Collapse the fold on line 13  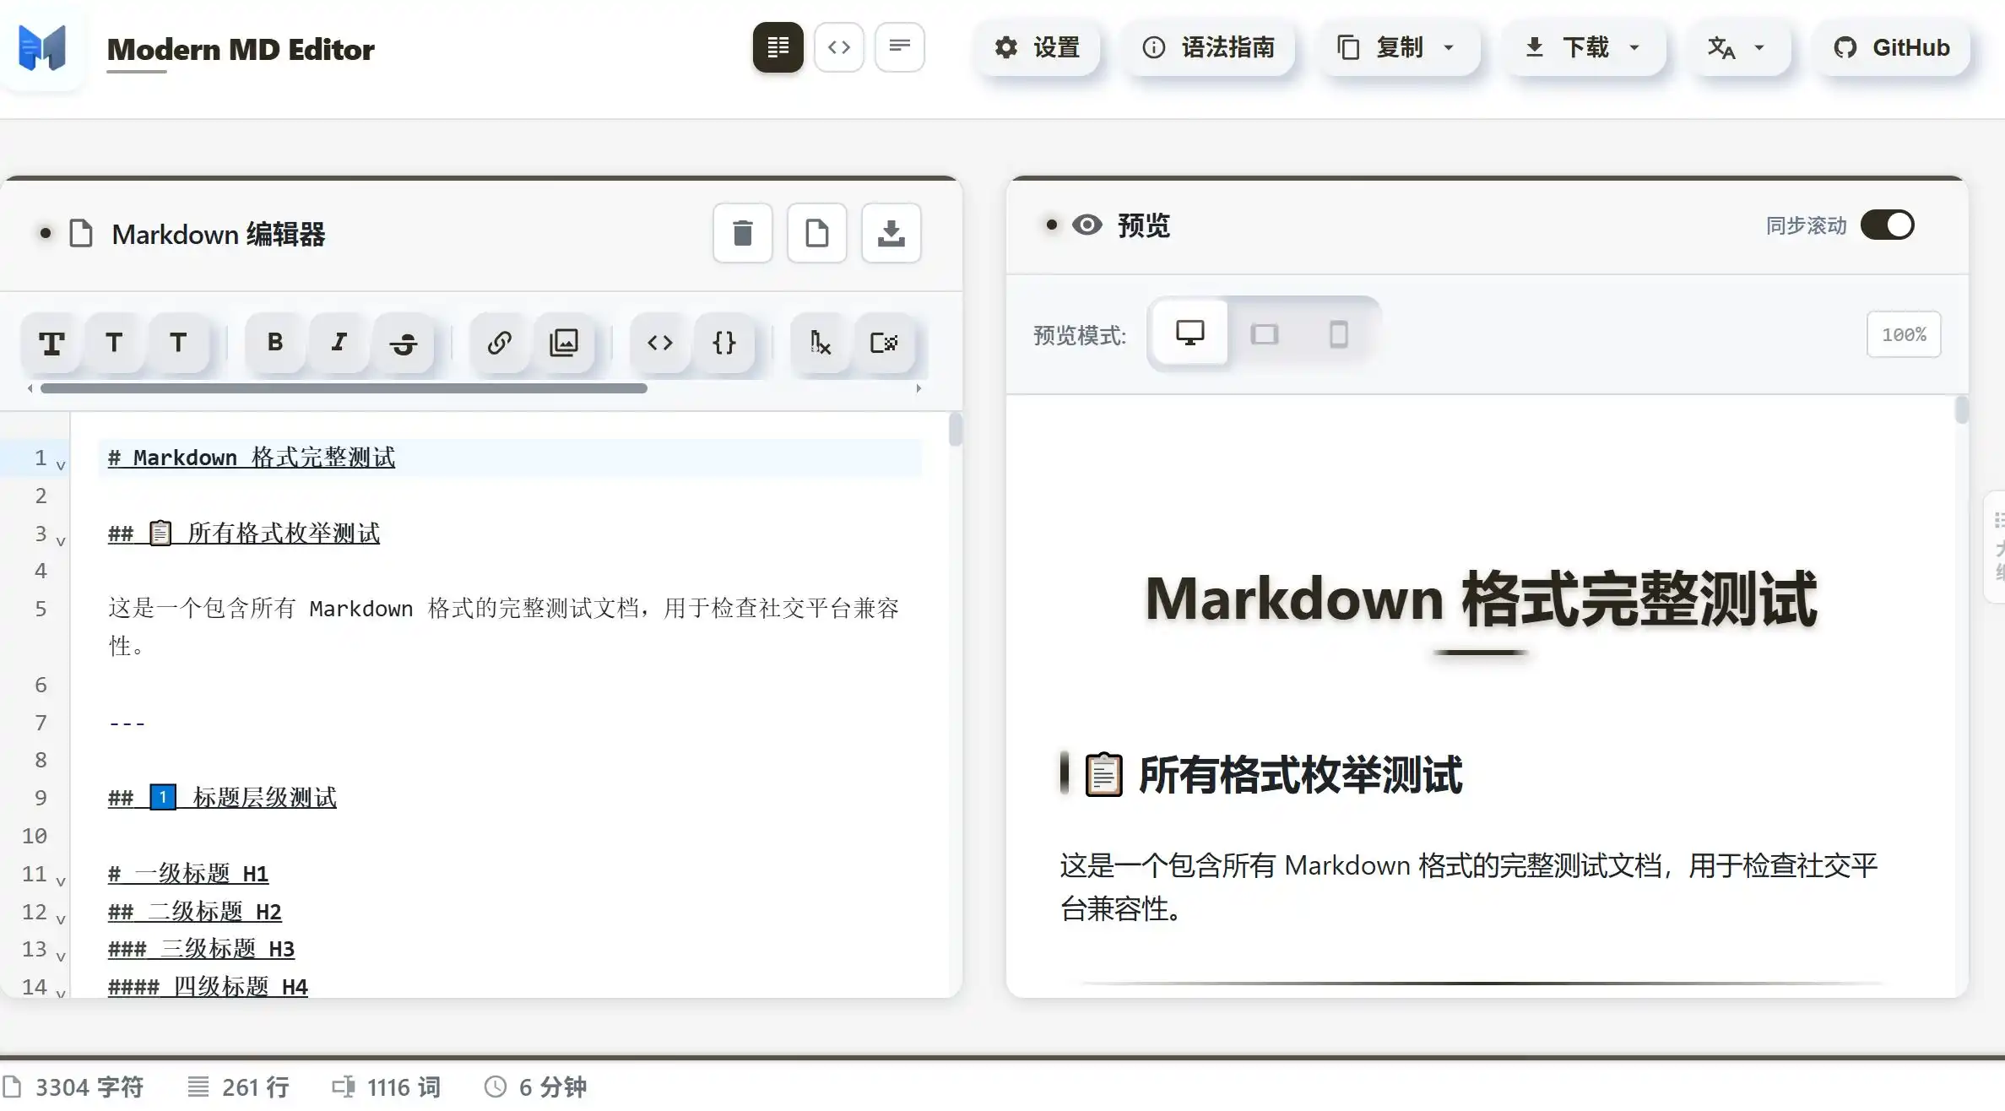61,957
